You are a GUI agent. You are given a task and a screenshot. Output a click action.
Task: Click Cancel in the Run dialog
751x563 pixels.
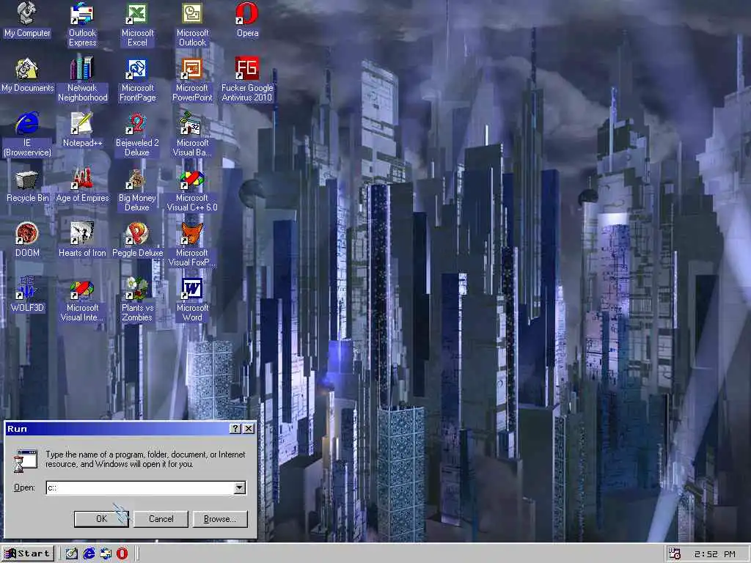161,518
